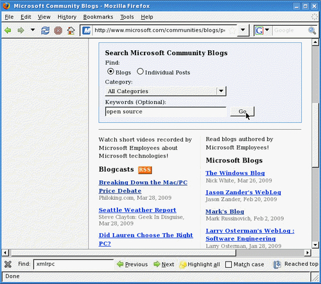
Task: Click the vertical scrollbar down arrow
Action: coord(315,245)
